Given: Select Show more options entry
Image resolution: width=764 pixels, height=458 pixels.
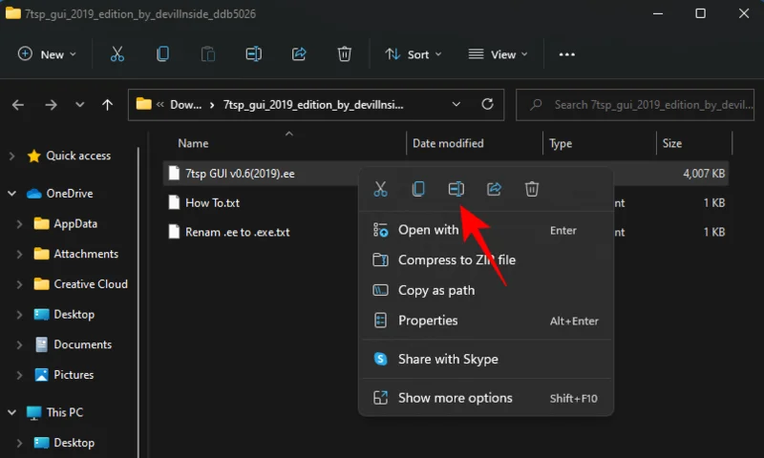Looking at the screenshot, I should point(455,398).
